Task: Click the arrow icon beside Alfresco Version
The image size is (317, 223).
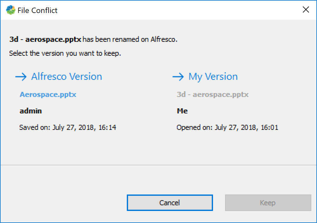Action: point(21,77)
